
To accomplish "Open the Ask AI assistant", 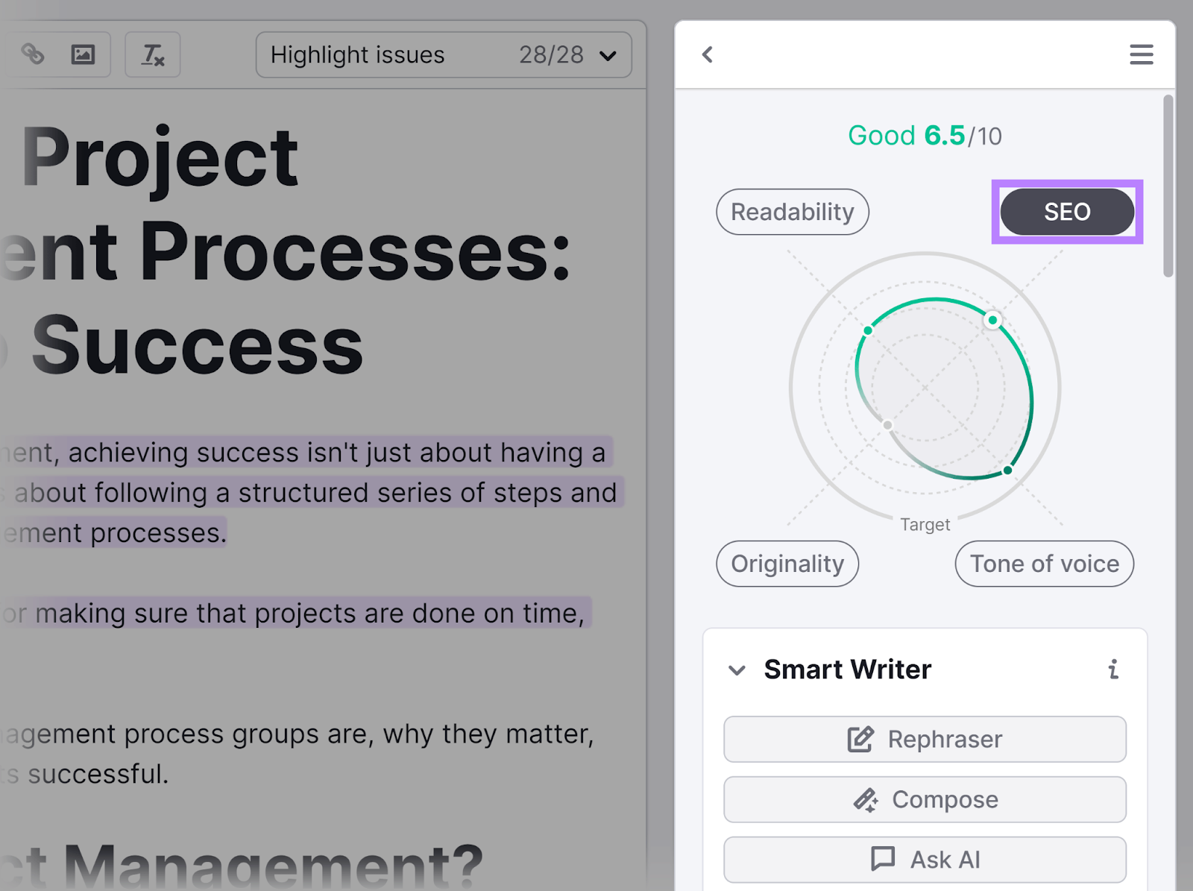I will pyautogui.click(x=925, y=859).
